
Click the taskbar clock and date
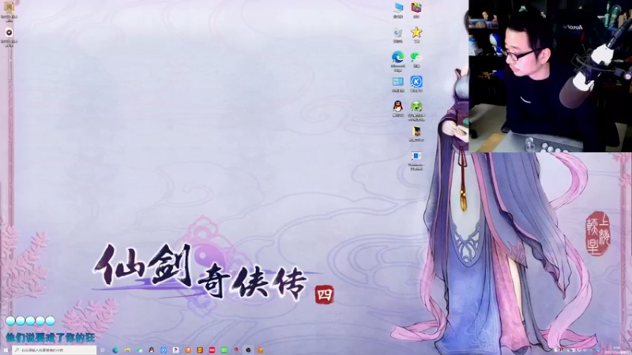tap(617, 349)
